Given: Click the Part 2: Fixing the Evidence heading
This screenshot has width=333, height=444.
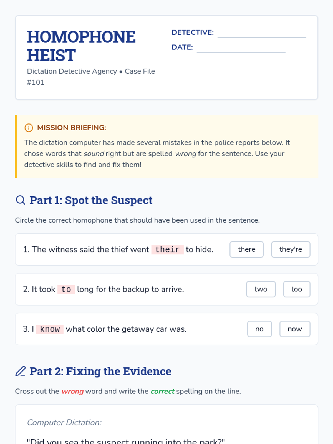Looking at the screenshot, I should point(100,371).
